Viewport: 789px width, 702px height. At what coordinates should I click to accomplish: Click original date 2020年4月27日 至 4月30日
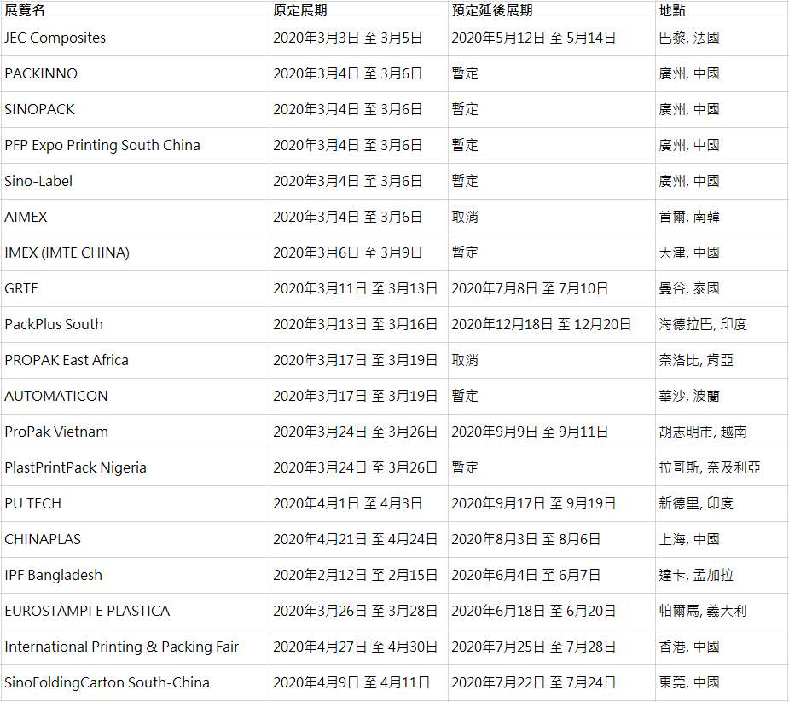tap(355, 647)
